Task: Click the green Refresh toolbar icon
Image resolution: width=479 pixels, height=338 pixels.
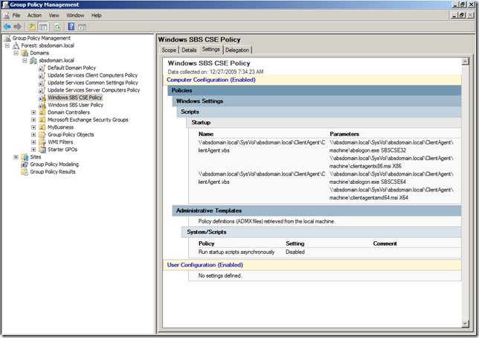Action: tap(57, 27)
